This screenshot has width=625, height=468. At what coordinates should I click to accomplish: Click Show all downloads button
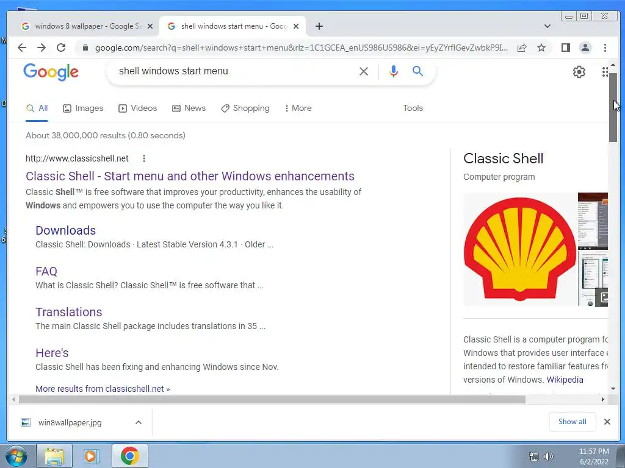[x=572, y=422]
